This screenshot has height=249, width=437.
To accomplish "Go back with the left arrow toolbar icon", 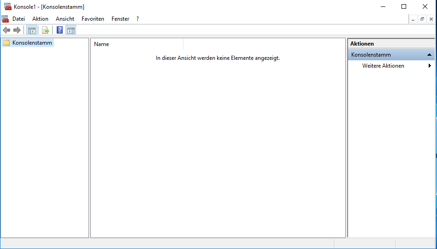I will pyautogui.click(x=6, y=30).
